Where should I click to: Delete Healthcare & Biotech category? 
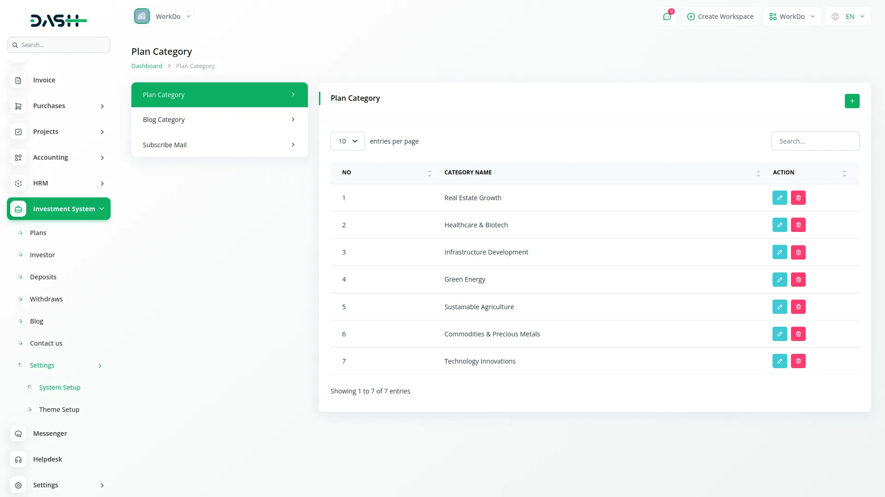(x=798, y=225)
